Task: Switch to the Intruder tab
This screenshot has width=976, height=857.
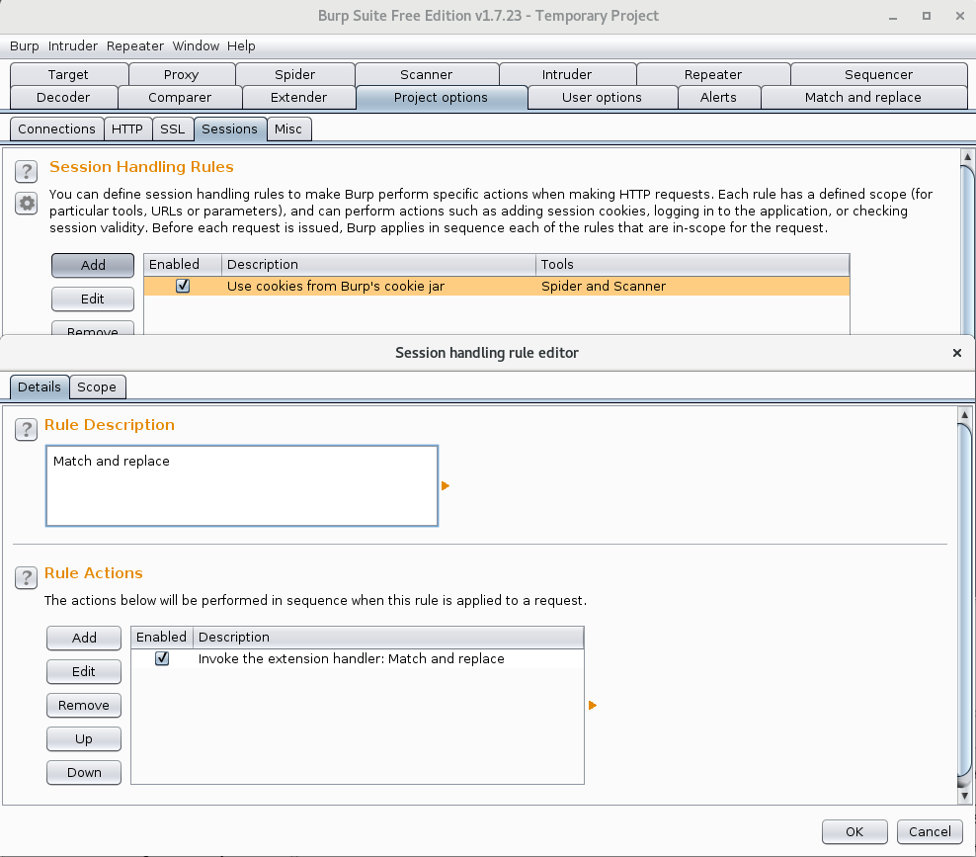Action: click(567, 75)
